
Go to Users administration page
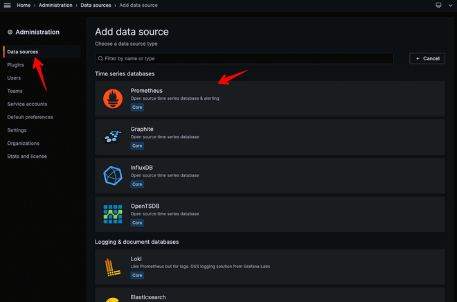(x=14, y=78)
